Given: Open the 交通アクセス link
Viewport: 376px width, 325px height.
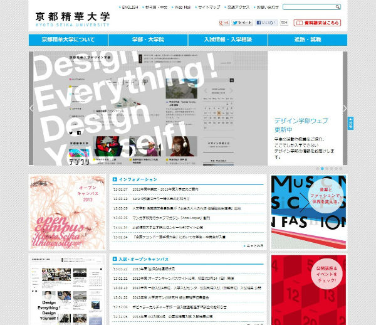Looking at the screenshot, I should point(237,7).
